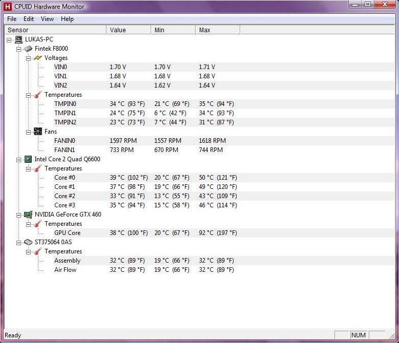Select the Fintek F8000 label
Viewport: 399px width, 343px height.
pyautogui.click(x=51, y=49)
